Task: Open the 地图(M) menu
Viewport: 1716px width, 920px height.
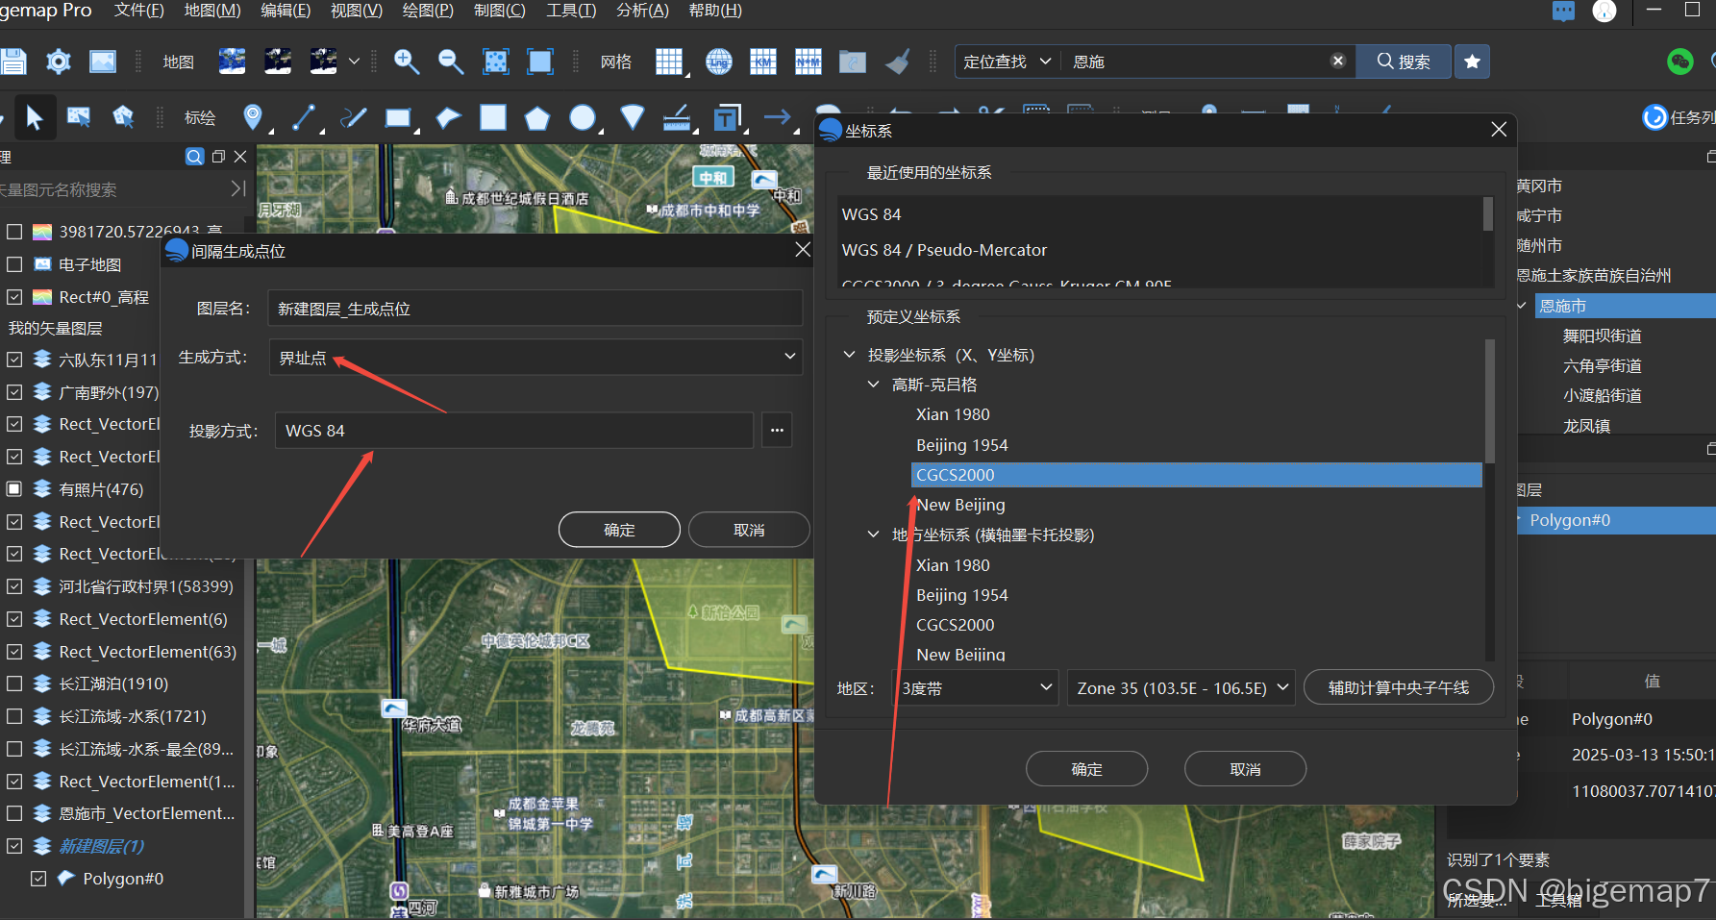Action: coord(212,11)
